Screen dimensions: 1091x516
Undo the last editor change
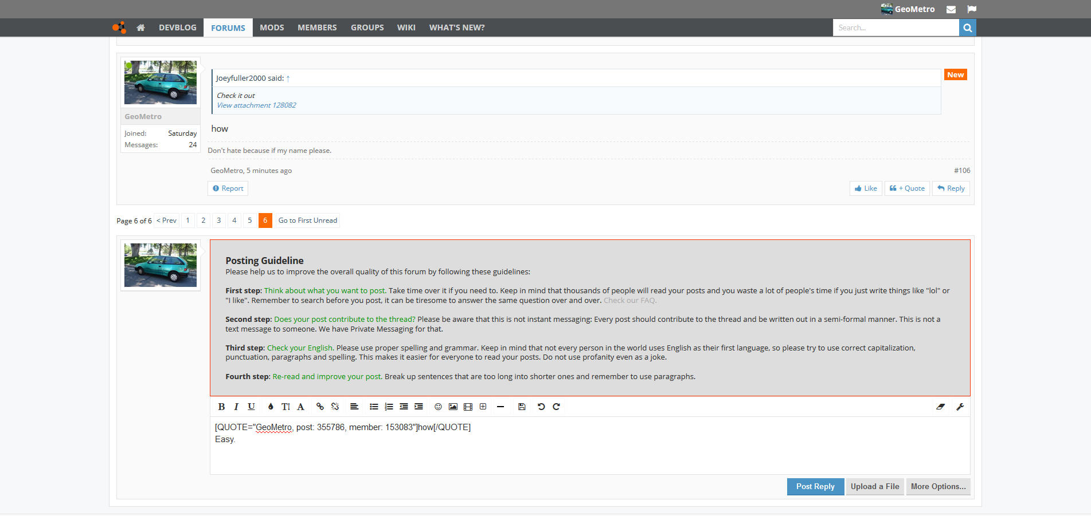pos(541,407)
